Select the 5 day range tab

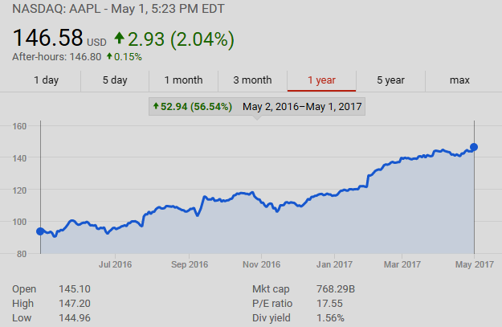115,80
